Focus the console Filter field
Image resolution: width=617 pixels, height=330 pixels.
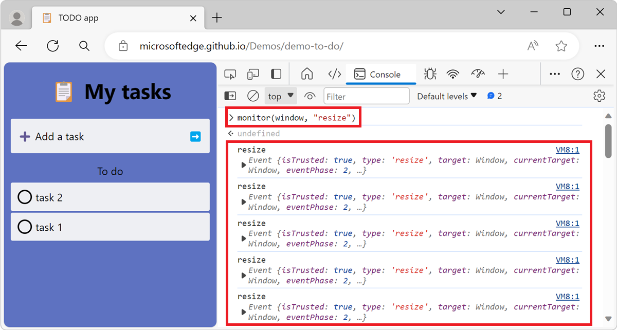tap(367, 96)
